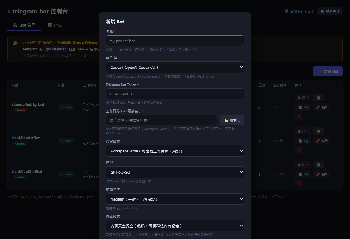This screenshot has width=350, height=239.
Task: Click Codex tag under JianMiauChefBot
Action: pyautogui.click(x=20, y=177)
